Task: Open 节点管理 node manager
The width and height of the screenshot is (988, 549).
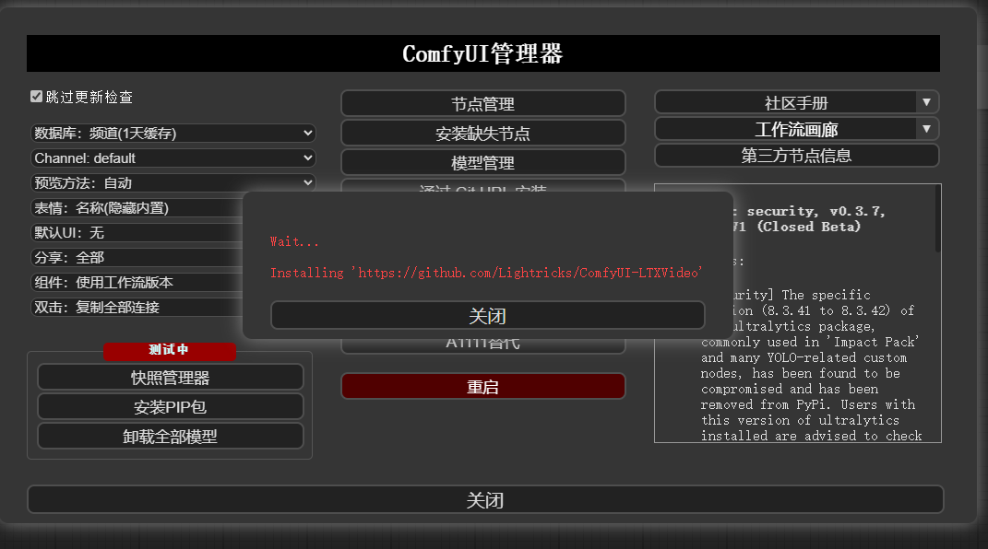Action: (483, 103)
